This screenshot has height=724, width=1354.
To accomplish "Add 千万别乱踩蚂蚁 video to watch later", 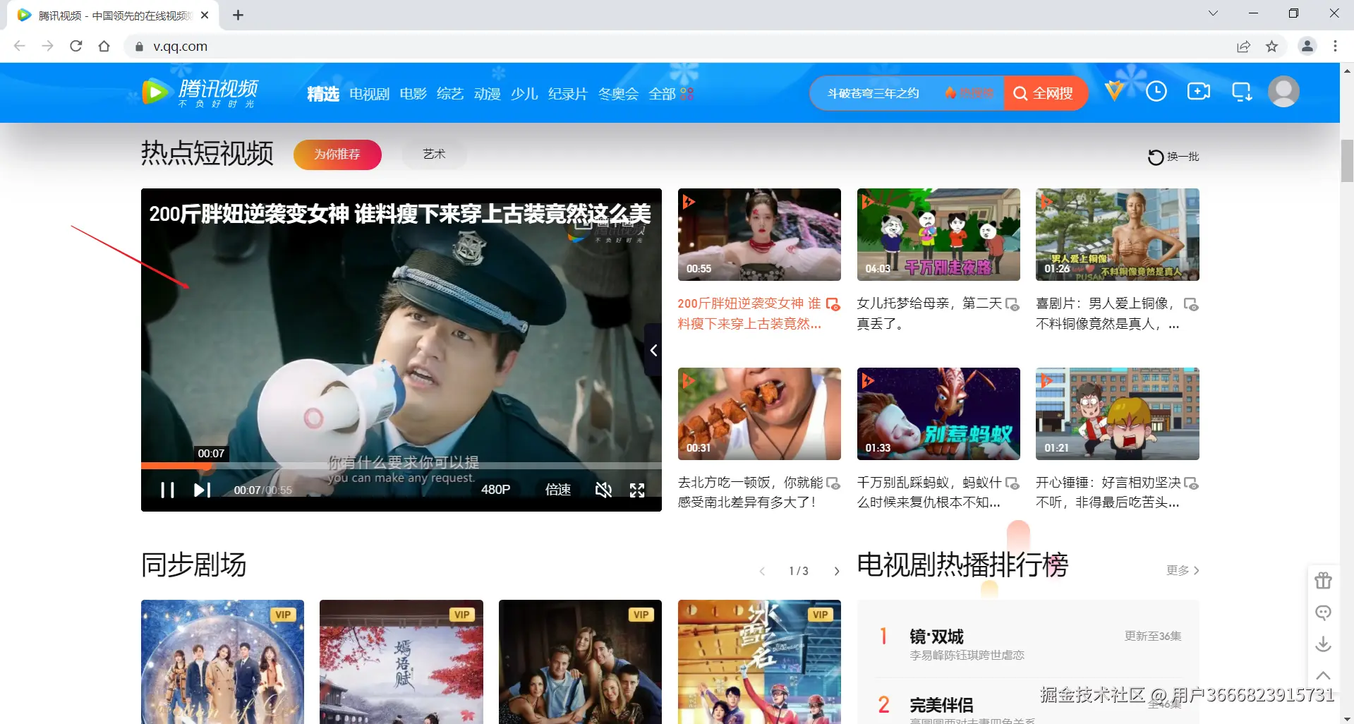I will point(1013,483).
